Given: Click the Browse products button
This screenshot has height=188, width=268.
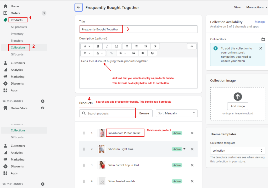Looking at the screenshot, I should pos(144,113).
